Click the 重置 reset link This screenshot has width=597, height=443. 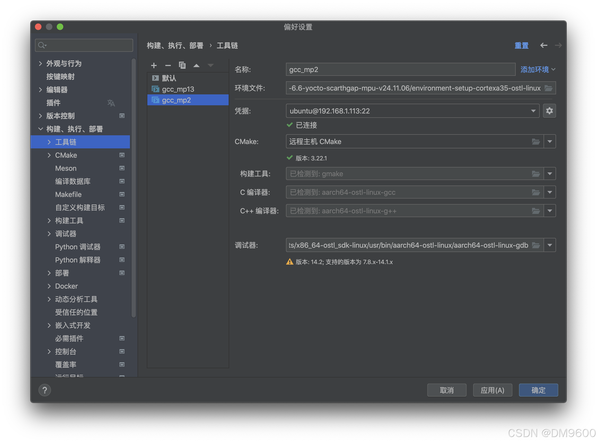click(521, 45)
